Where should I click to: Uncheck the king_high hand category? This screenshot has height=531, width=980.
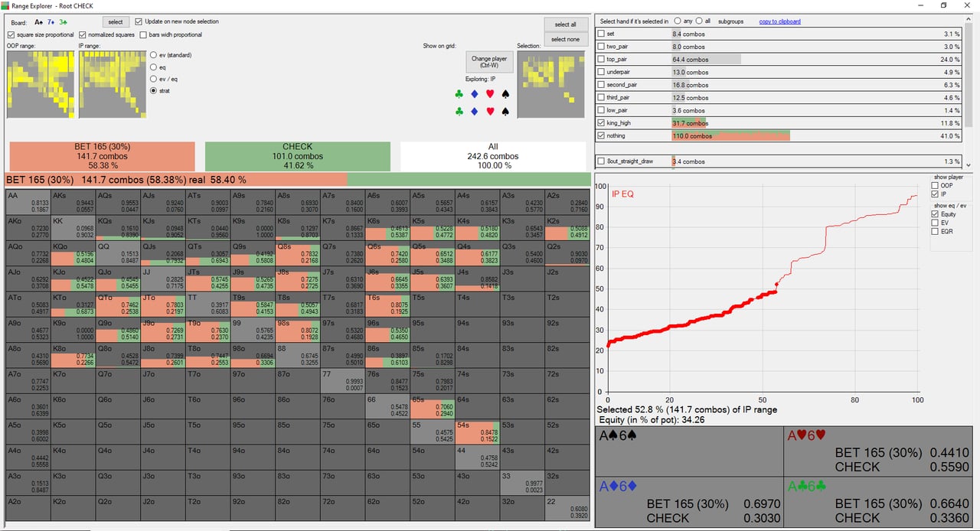click(601, 123)
